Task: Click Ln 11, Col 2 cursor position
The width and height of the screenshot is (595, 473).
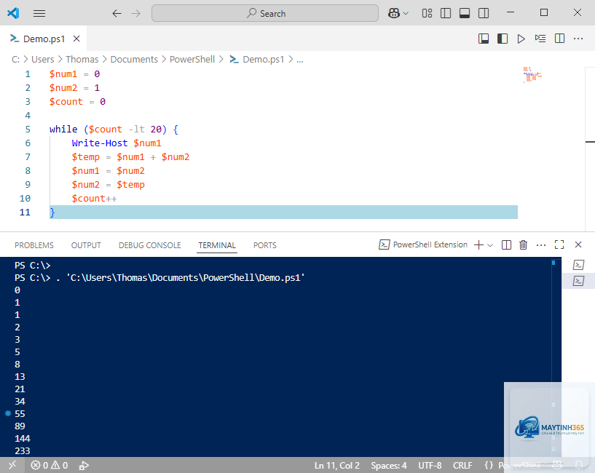Action: (x=336, y=466)
